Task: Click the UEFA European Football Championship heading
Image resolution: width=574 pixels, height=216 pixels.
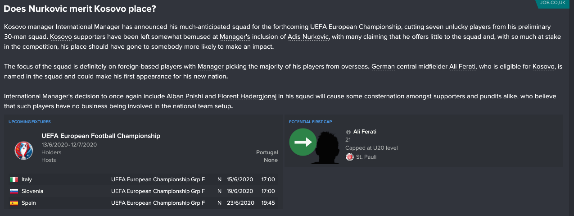Action: [101, 136]
